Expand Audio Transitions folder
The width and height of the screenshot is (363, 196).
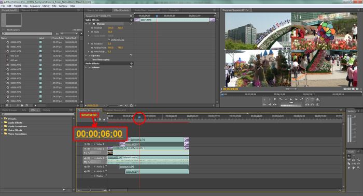click(2, 126)
